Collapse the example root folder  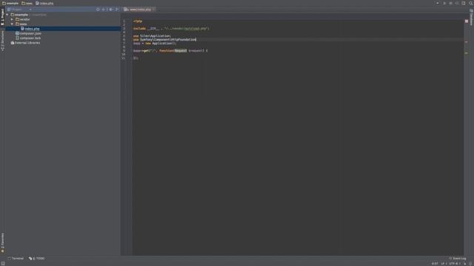(7, 15)
